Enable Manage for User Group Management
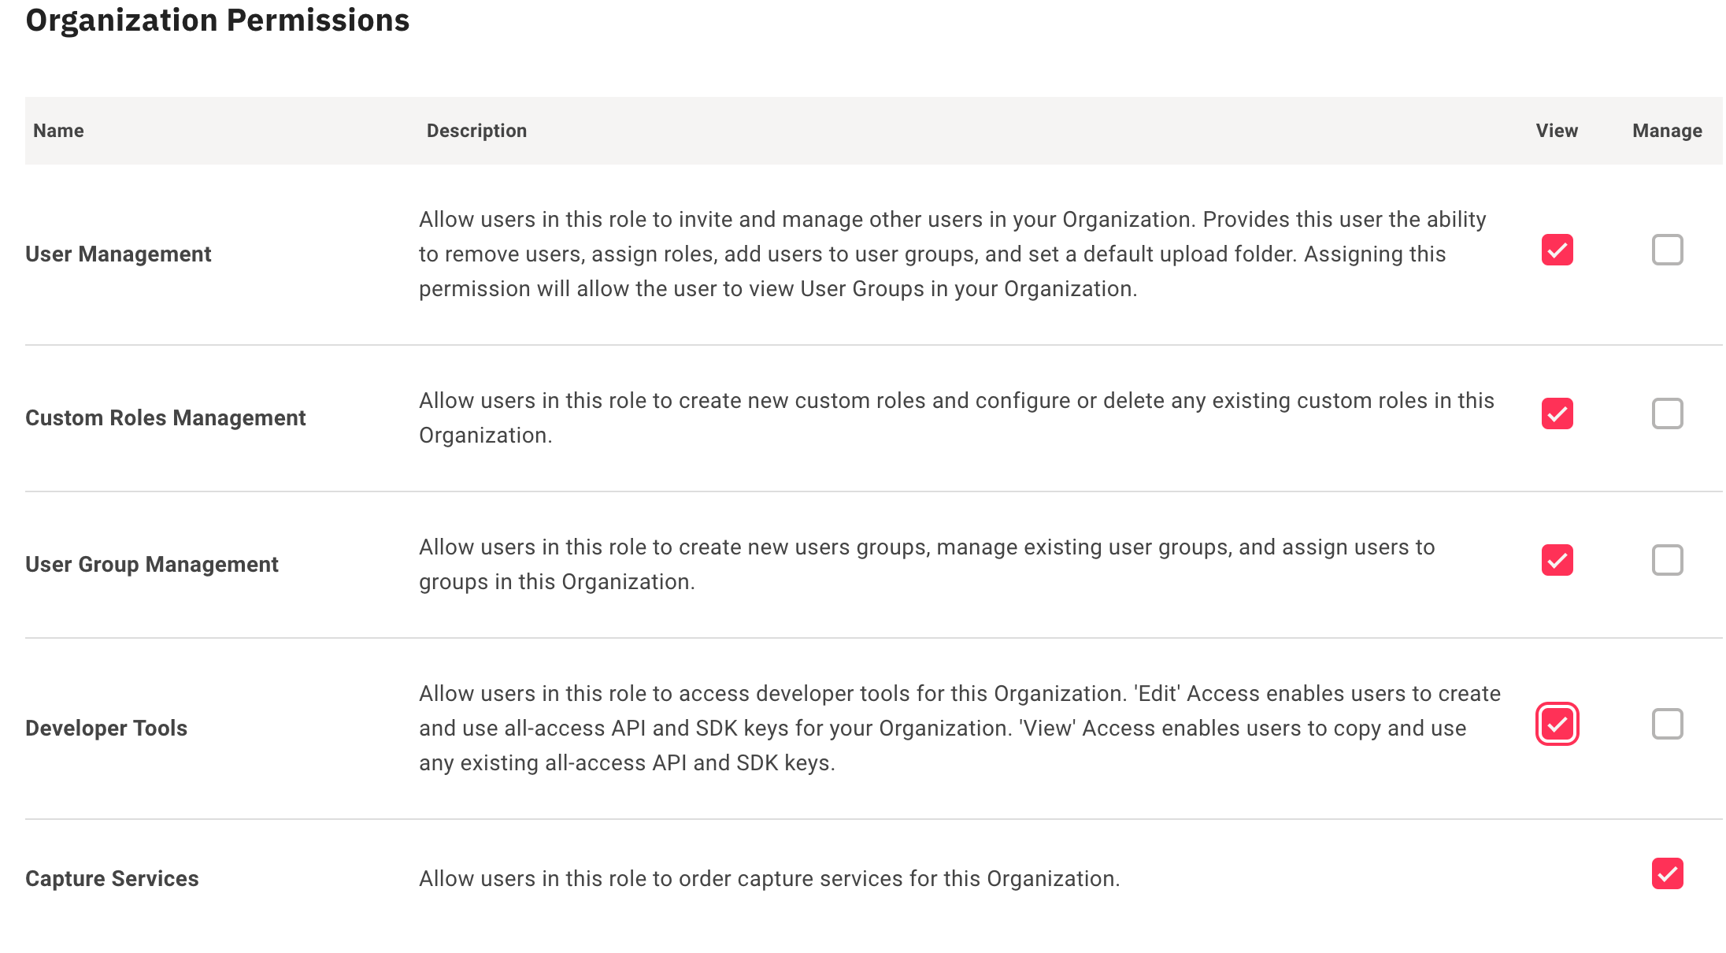This screenshot has width=1726, height=953. (1667, 560)
